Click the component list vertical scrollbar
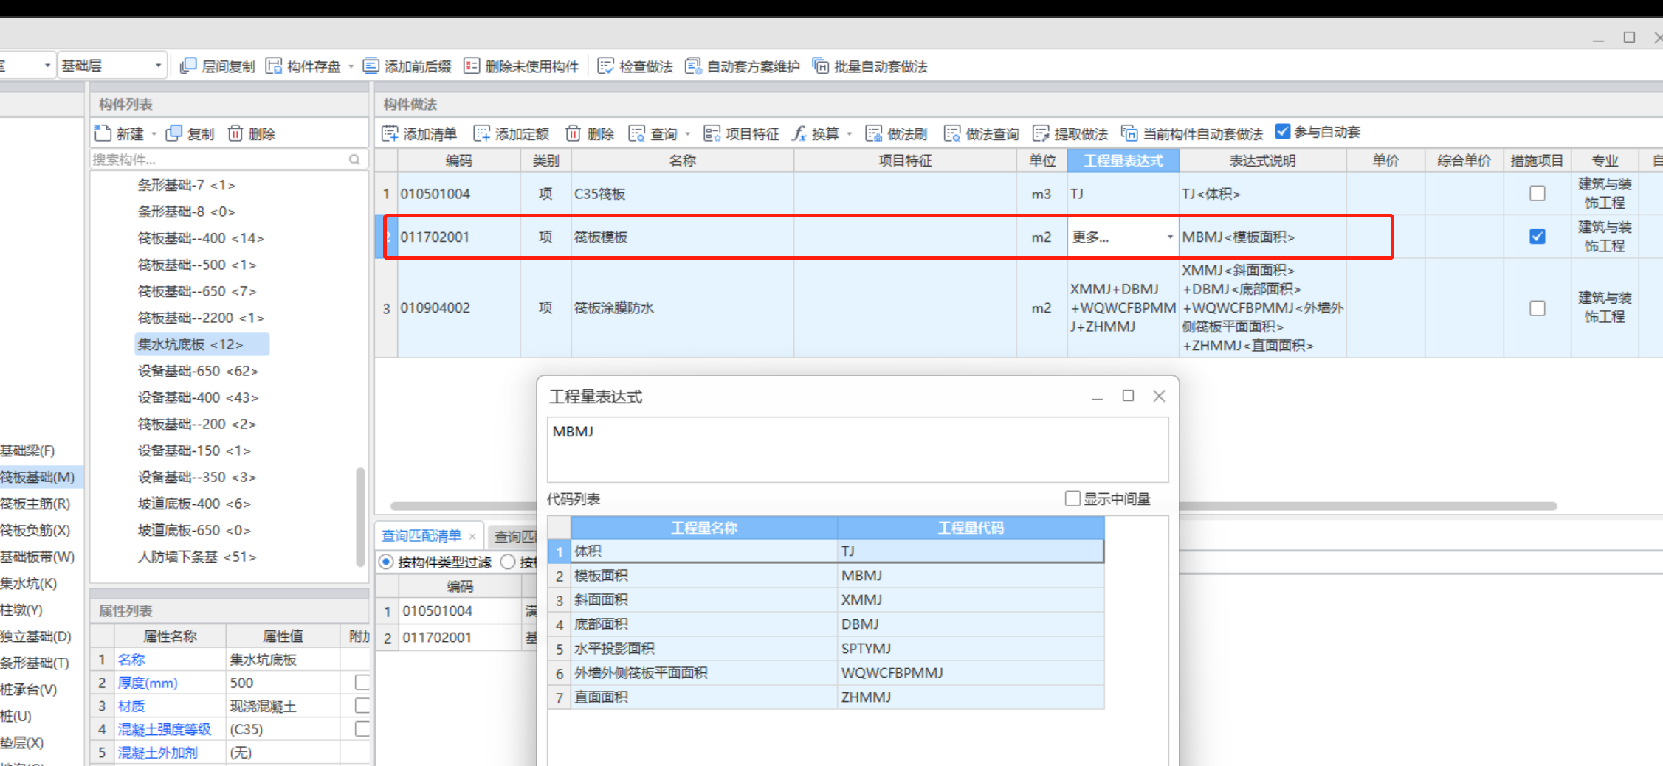The height and width of the screenshot is (766, 1663). click(361, 516)
